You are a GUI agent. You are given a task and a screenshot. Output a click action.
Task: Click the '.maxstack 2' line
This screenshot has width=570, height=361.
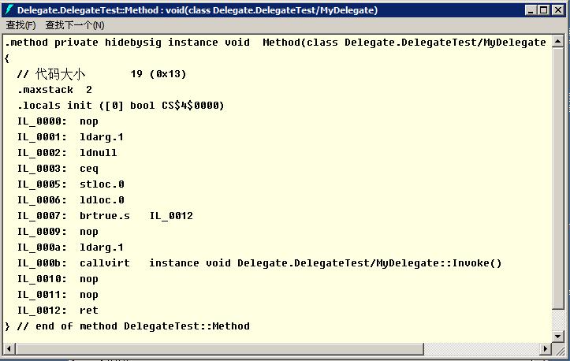click(x=54, y=90)
